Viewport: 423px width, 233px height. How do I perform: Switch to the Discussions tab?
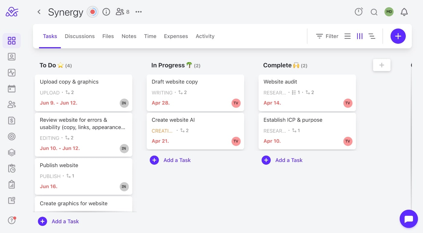80,36
